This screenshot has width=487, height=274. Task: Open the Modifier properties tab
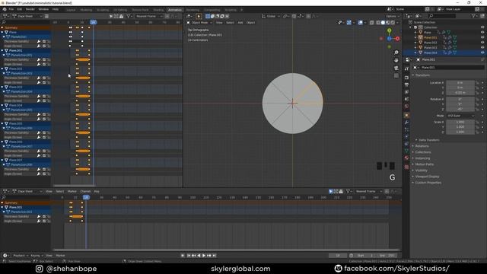pos(406,123)
